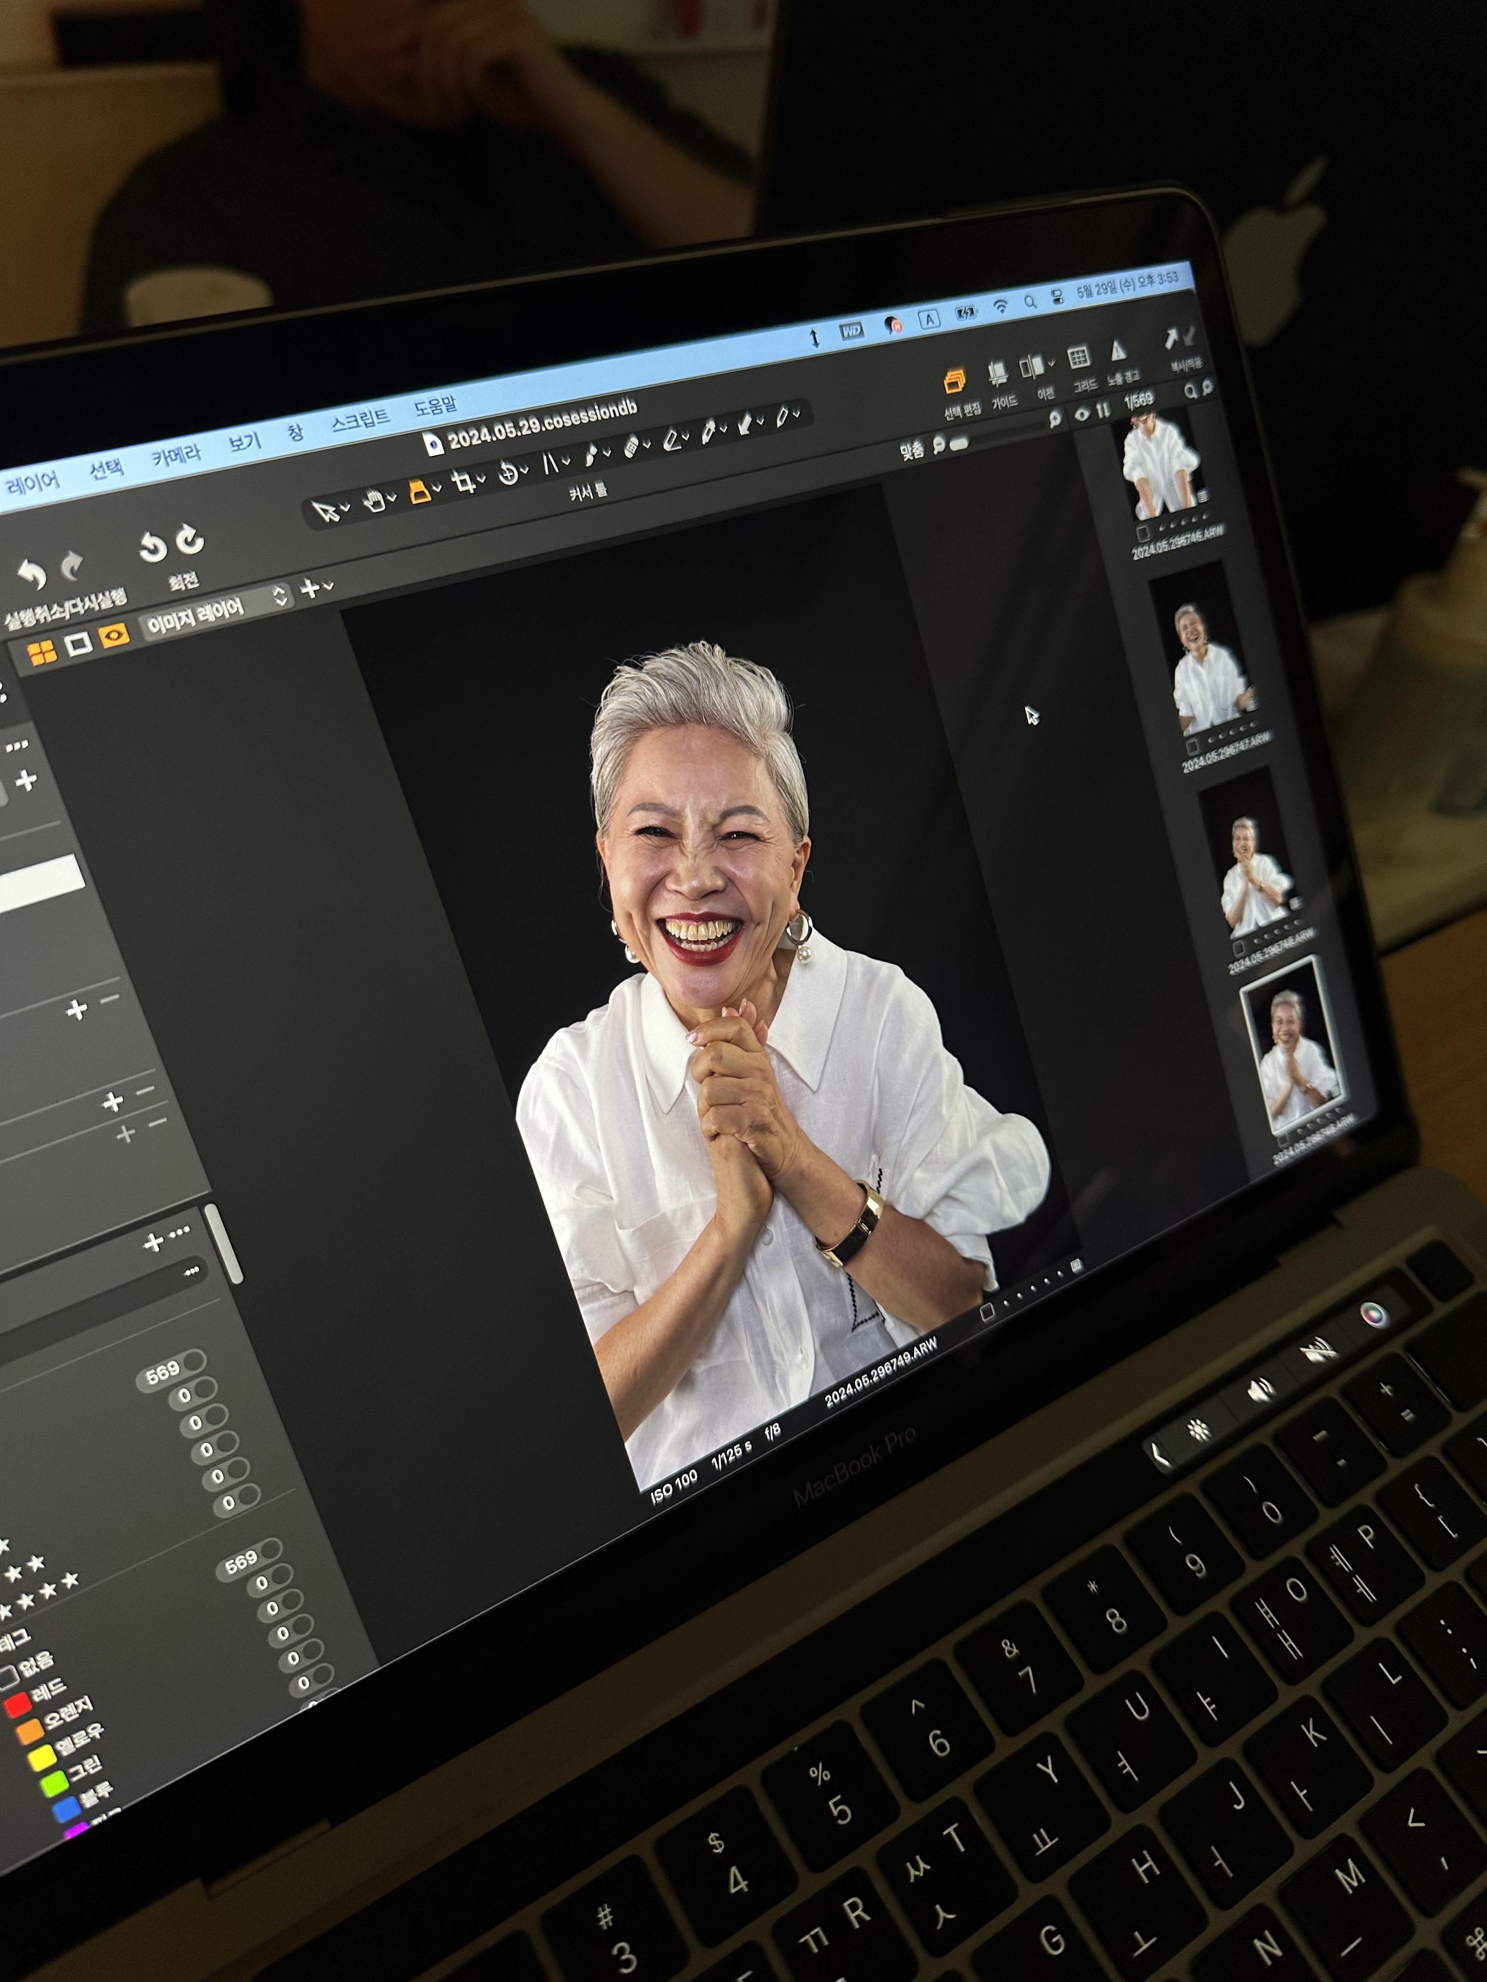The width and height of the screenshot is (1487, 1982).
Task: Click the 선택 편집 edit selected icon
Action: [x=954, y=382]
